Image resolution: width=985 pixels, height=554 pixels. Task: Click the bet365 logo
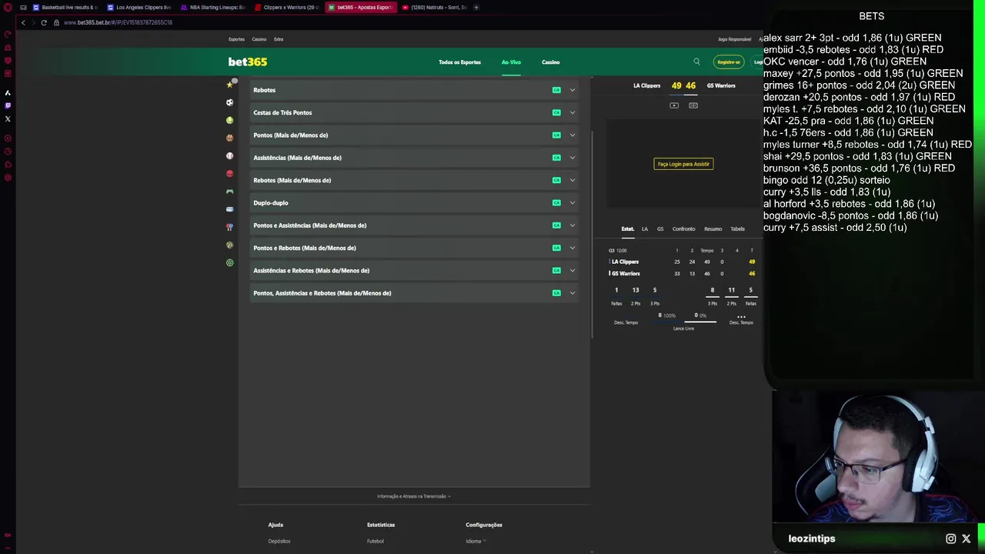(248, 62)
